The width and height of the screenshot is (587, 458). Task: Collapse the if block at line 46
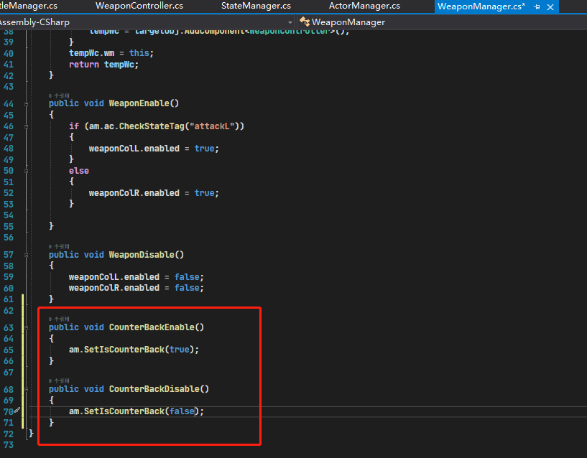[26, 127]
